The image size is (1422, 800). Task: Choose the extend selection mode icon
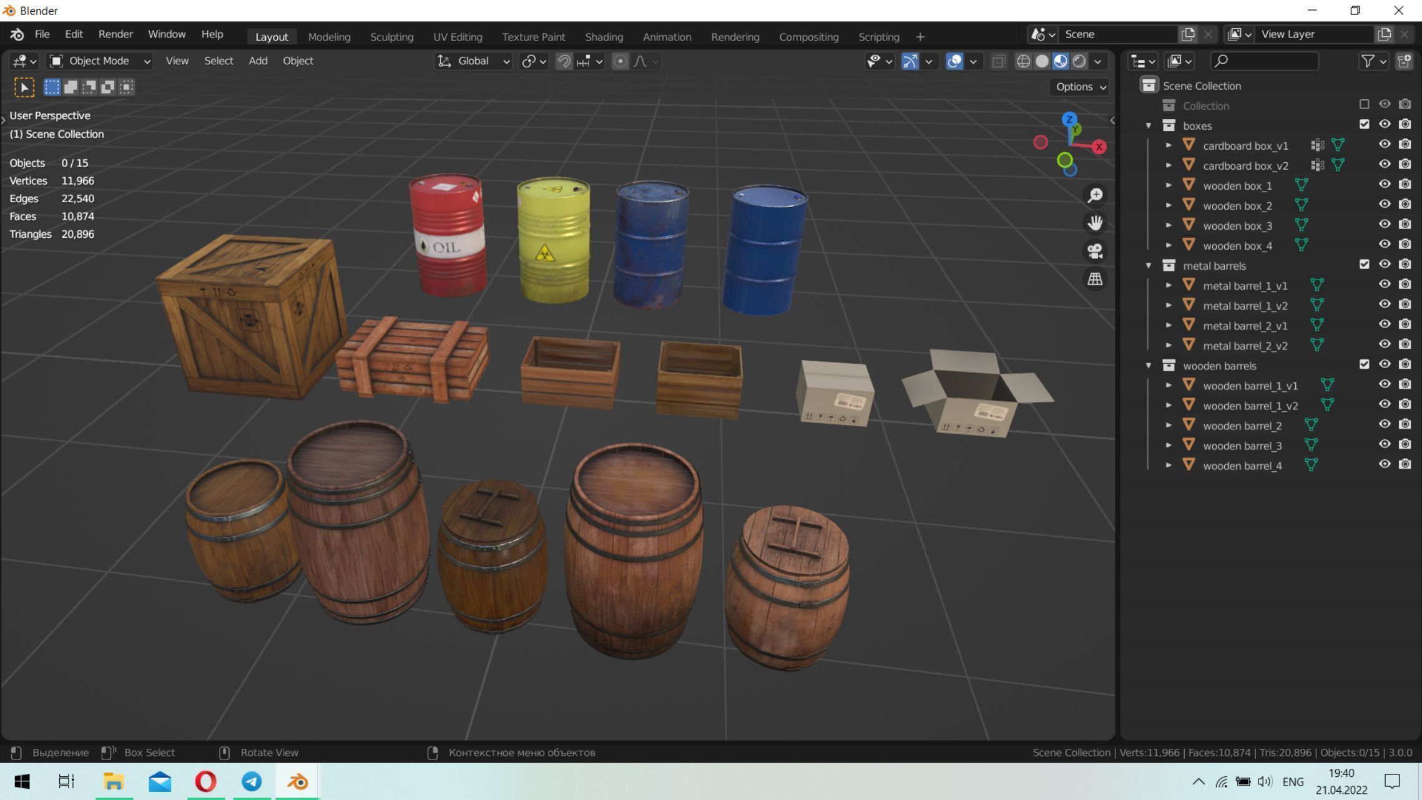pyautogui.click(x=71, y=87)
